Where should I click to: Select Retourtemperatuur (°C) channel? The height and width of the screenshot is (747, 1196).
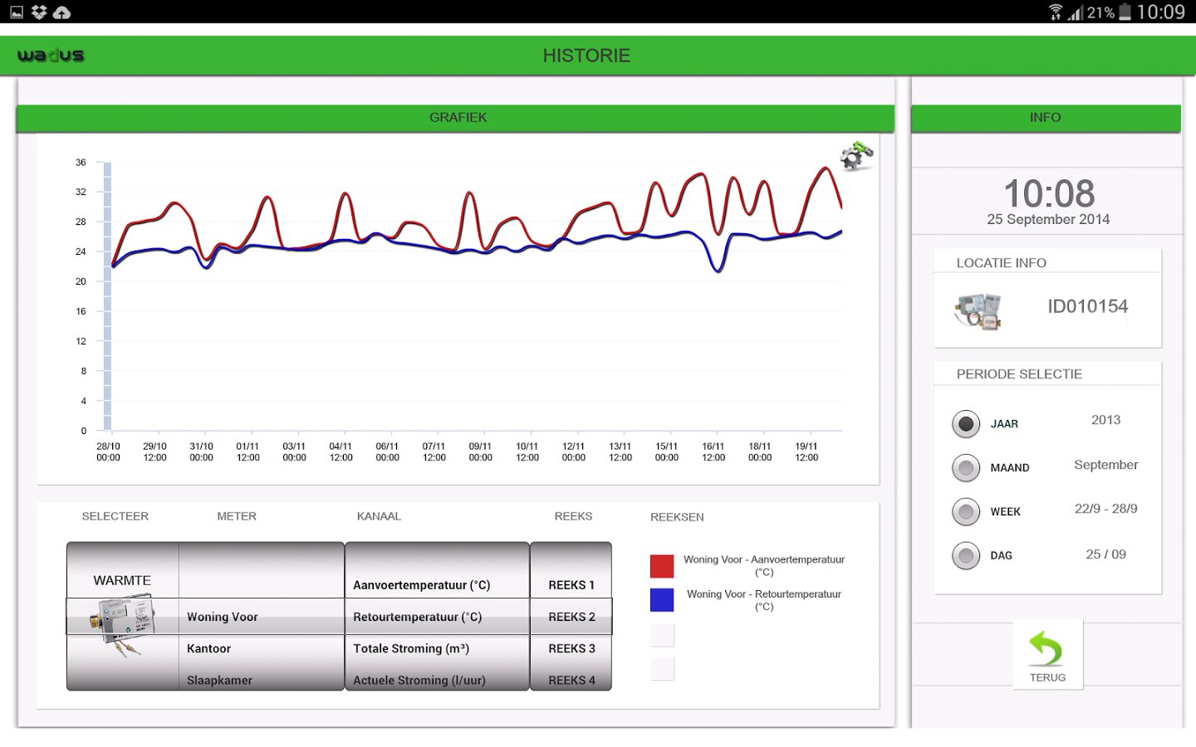tap(417, 617)
